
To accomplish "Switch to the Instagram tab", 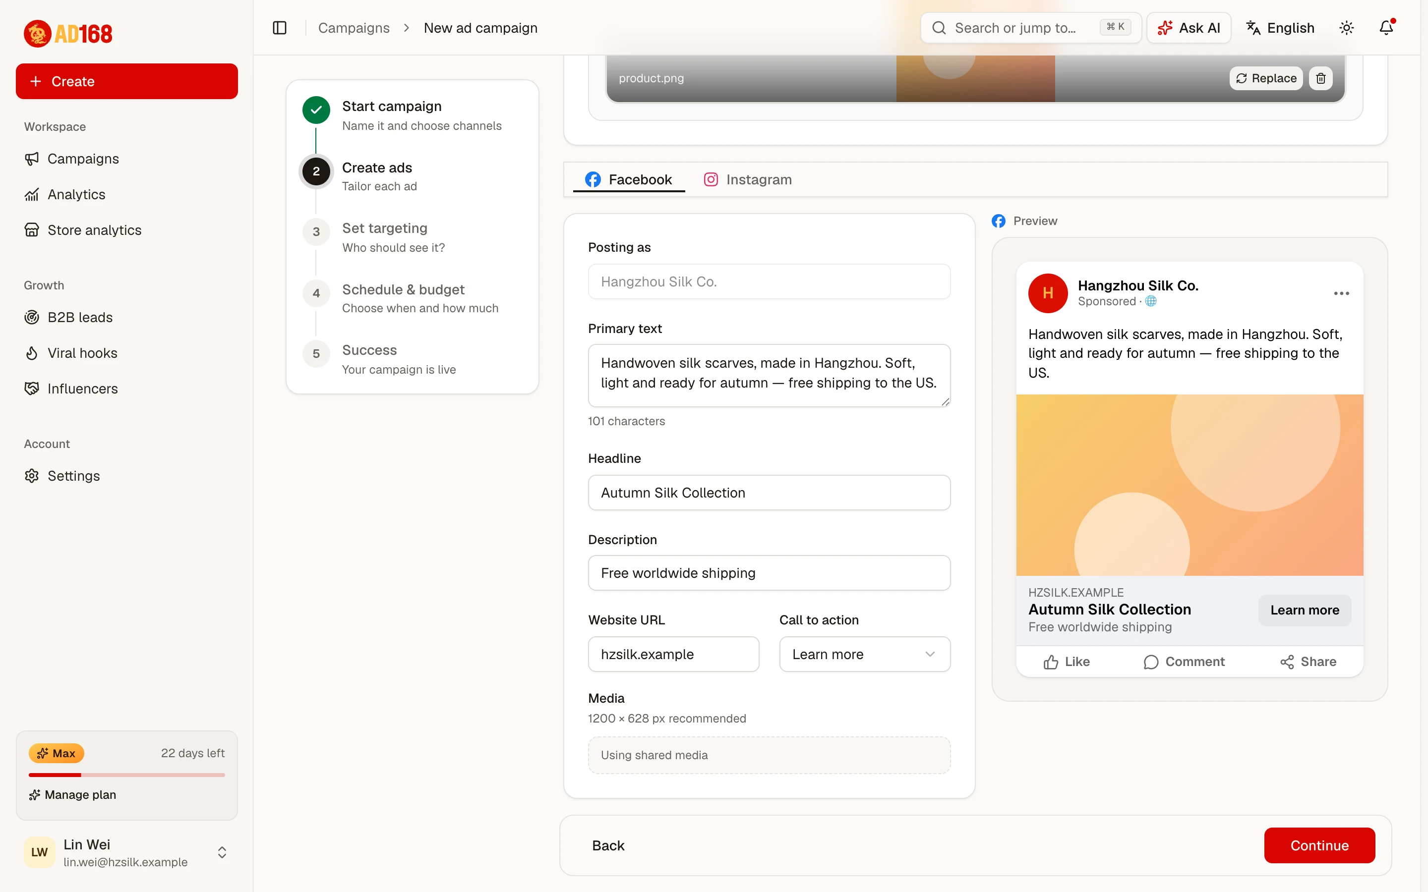I will 748,179.
